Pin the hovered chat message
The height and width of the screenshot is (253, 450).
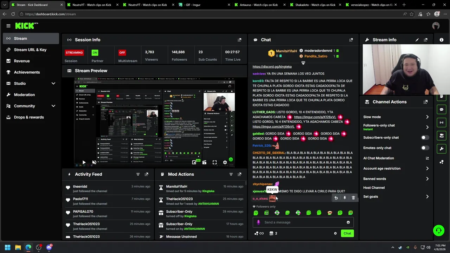click(345, 198)
